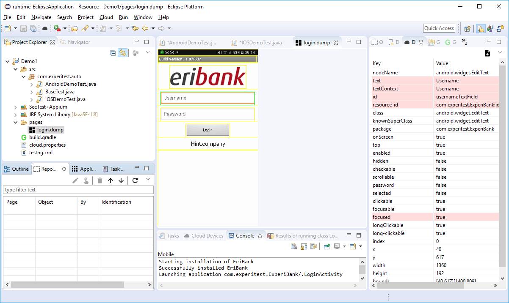Screen dimensions: 509x303
Task: Open the New wizard dropdown arrow
Action: (x=16, y=28)
